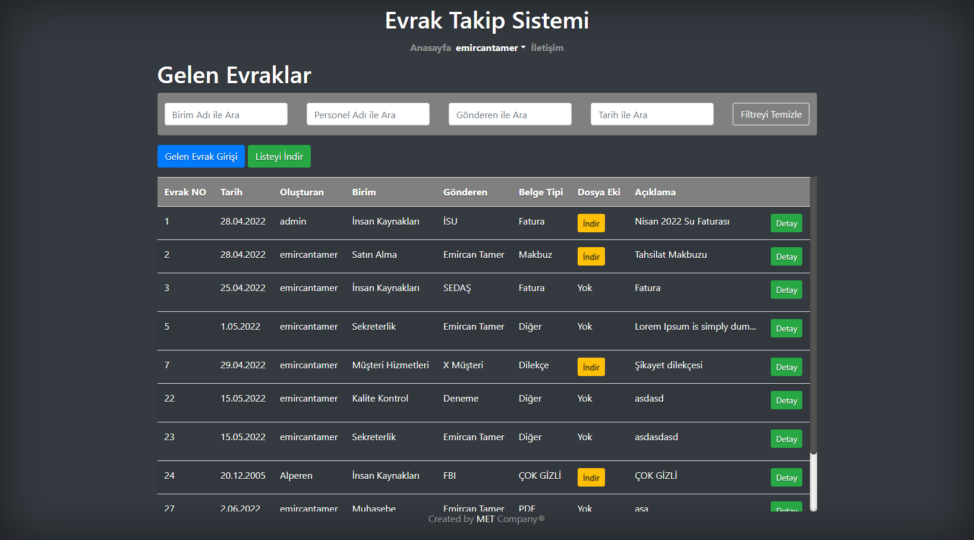Open the emircantamer user dropdown
The height and width of the screenshot is (540, 974).
(x=490, y=48)
